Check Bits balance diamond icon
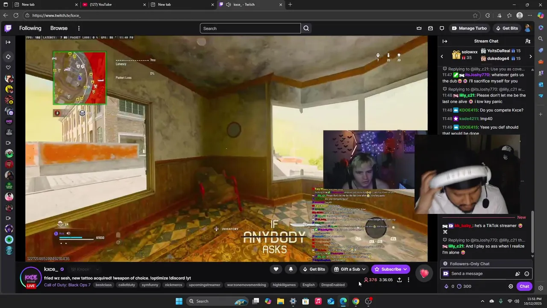Image resolution: width=547 pixels, height=308 pixels. click(x=447, y=287)
